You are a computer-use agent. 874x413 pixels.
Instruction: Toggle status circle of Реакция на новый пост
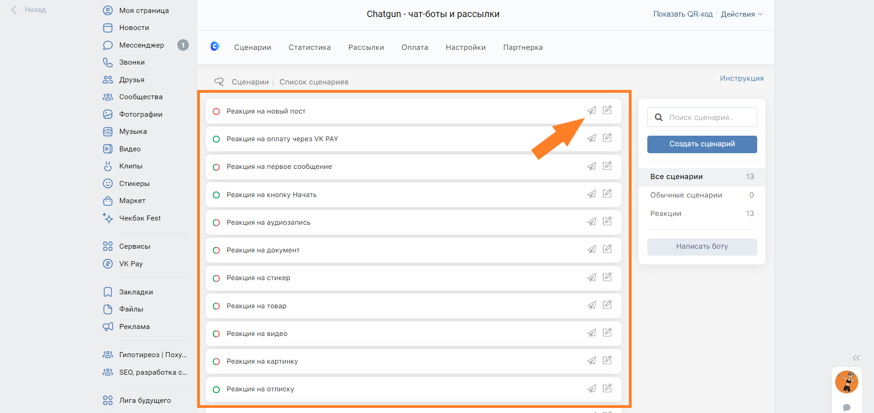[216, 111]
